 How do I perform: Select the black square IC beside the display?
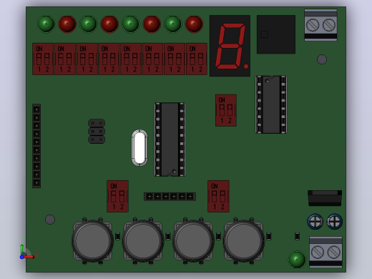[x=276, y=34]
